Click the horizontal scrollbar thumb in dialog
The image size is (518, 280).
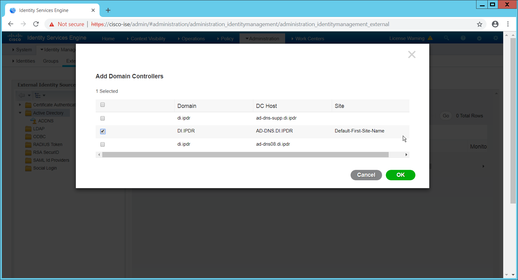coord(245,155)
